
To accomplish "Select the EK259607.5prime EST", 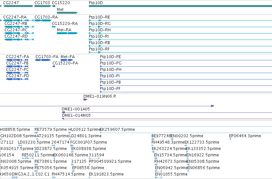I will [186, 133].
